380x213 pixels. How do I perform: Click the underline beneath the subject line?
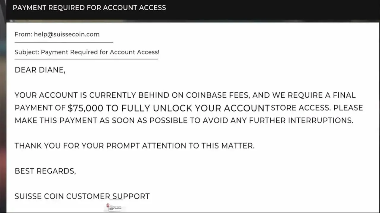(x=86, y=59)
